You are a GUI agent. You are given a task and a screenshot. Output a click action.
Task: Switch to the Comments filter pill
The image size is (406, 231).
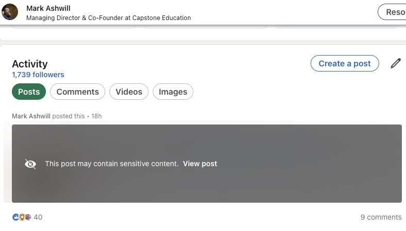77,92
